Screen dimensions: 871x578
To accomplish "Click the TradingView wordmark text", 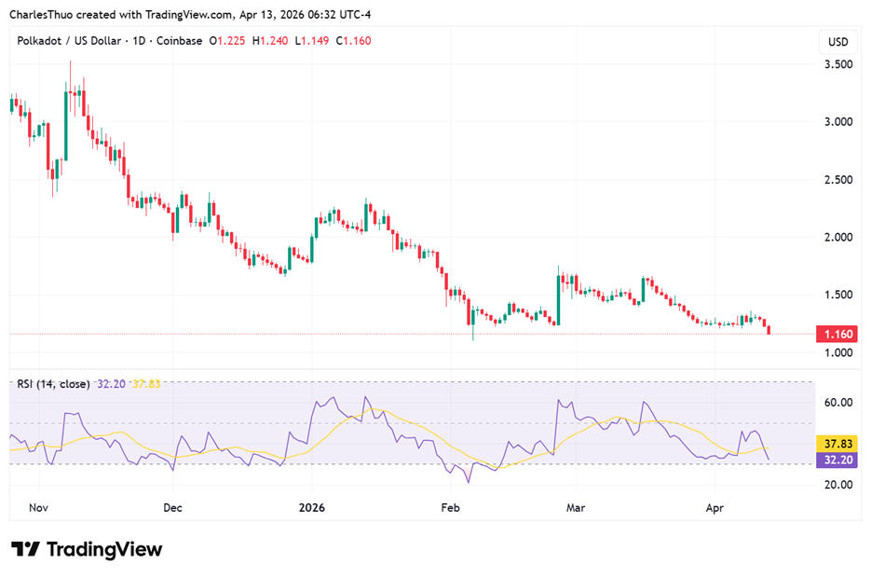I will [104, 549].
